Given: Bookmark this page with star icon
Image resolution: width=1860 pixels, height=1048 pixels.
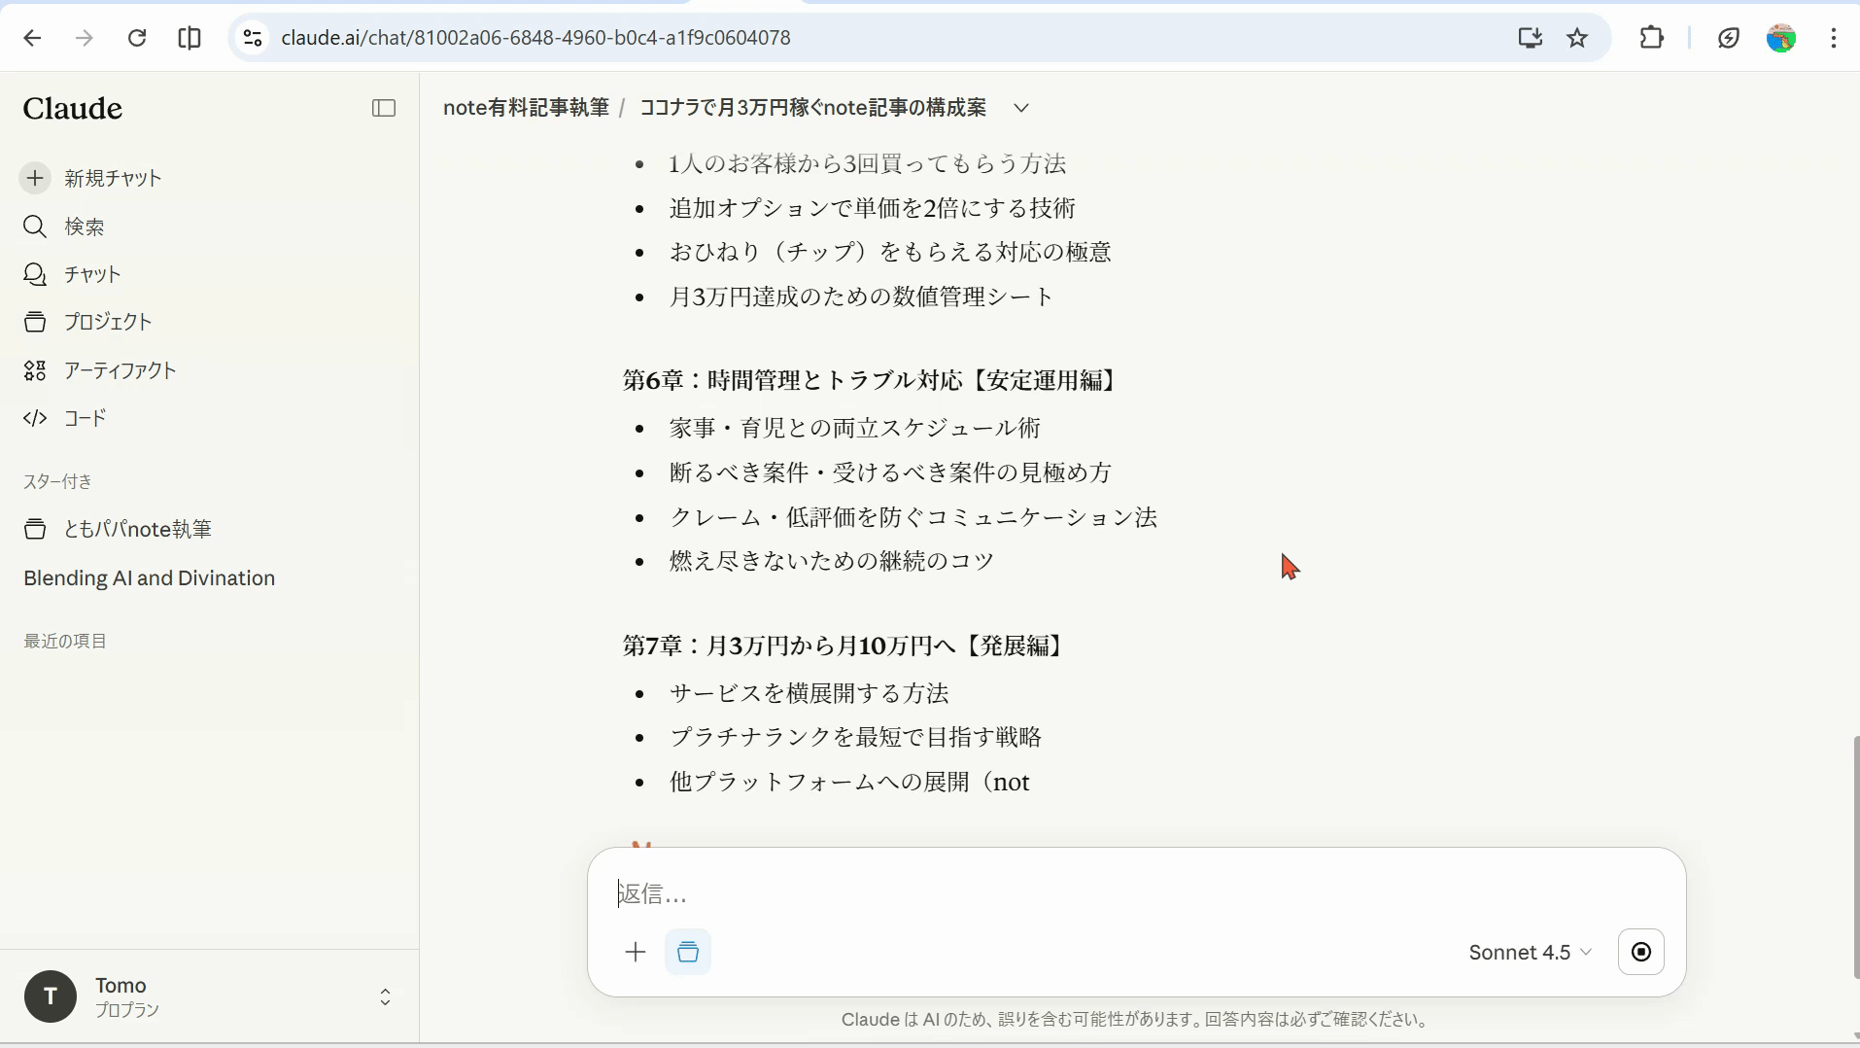Looking at the screenshot, I should 1577,38.
